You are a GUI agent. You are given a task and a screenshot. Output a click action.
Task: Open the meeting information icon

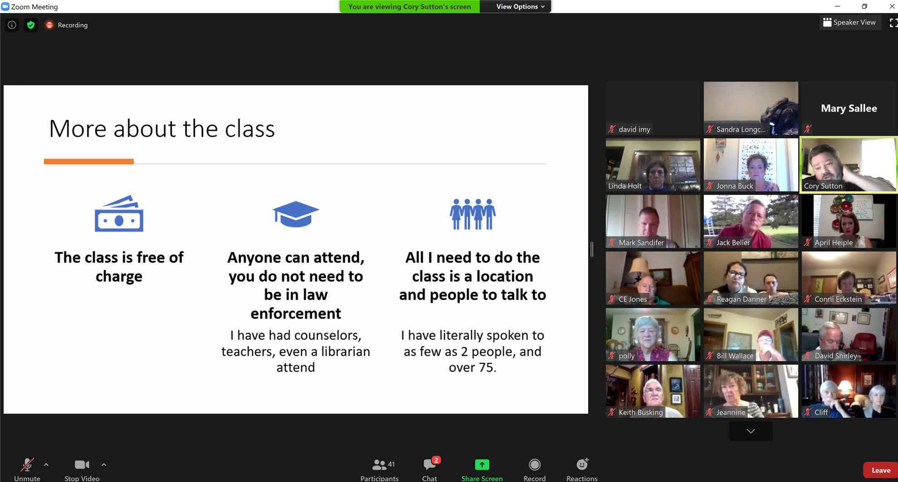pos(12,25)
